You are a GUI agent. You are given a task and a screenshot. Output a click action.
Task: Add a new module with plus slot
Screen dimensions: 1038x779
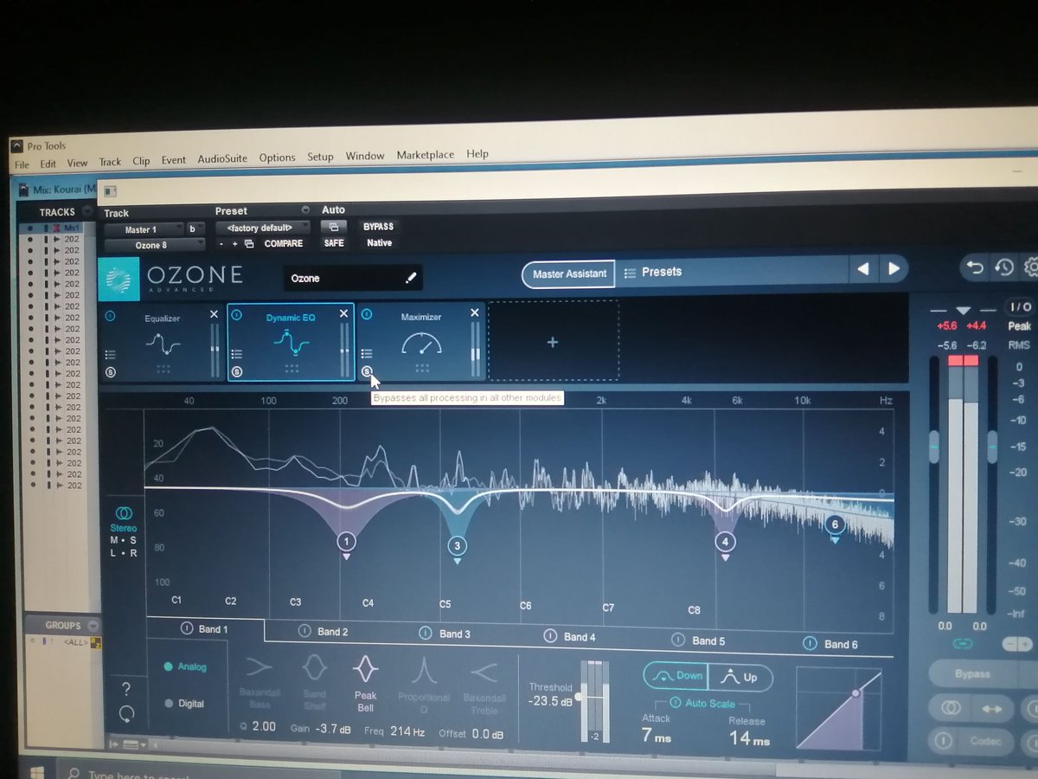click(553, 342)
